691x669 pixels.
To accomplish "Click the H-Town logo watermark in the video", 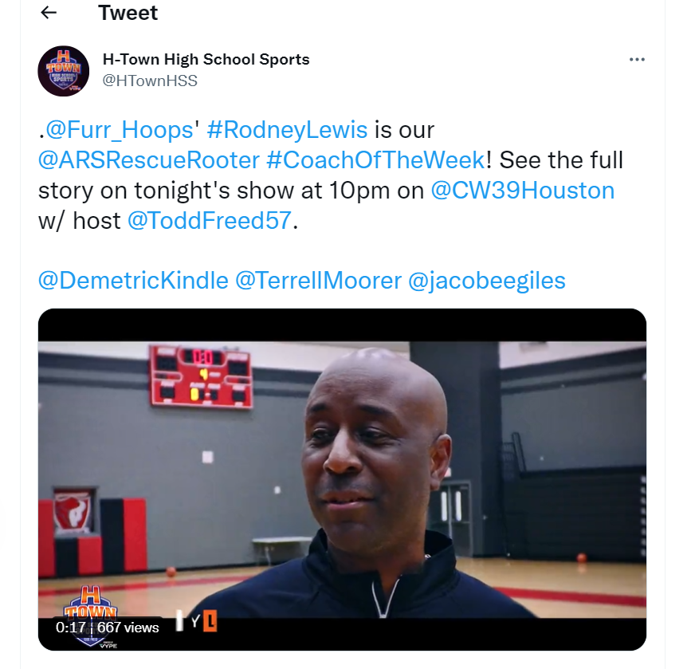I will (x=90, y=616).
